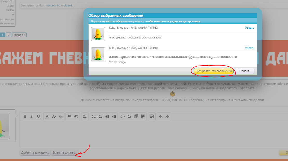
Task: Open the font size dropdown
Action: pos(54,116)
